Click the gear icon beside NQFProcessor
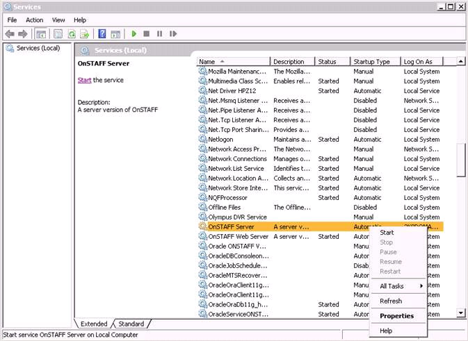This screenshot has height=341, width=468. pos(203,197)
